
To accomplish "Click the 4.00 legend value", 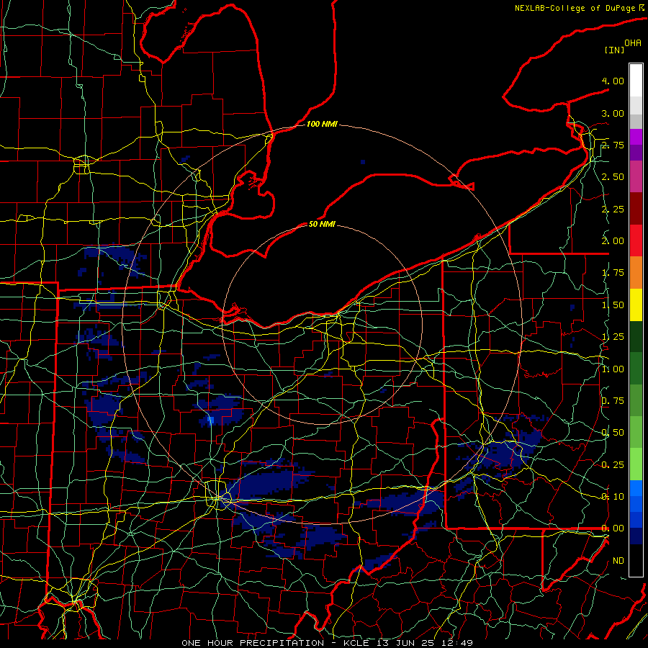I will pyautogui.click(x=613, y=81).
